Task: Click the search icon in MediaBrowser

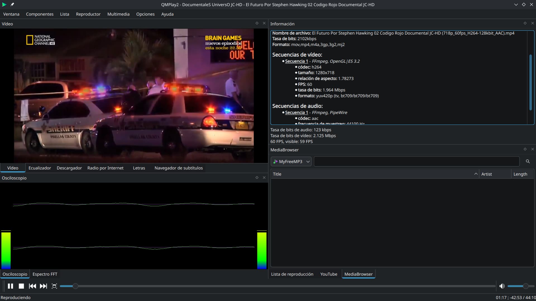Action: click(528, 161)
